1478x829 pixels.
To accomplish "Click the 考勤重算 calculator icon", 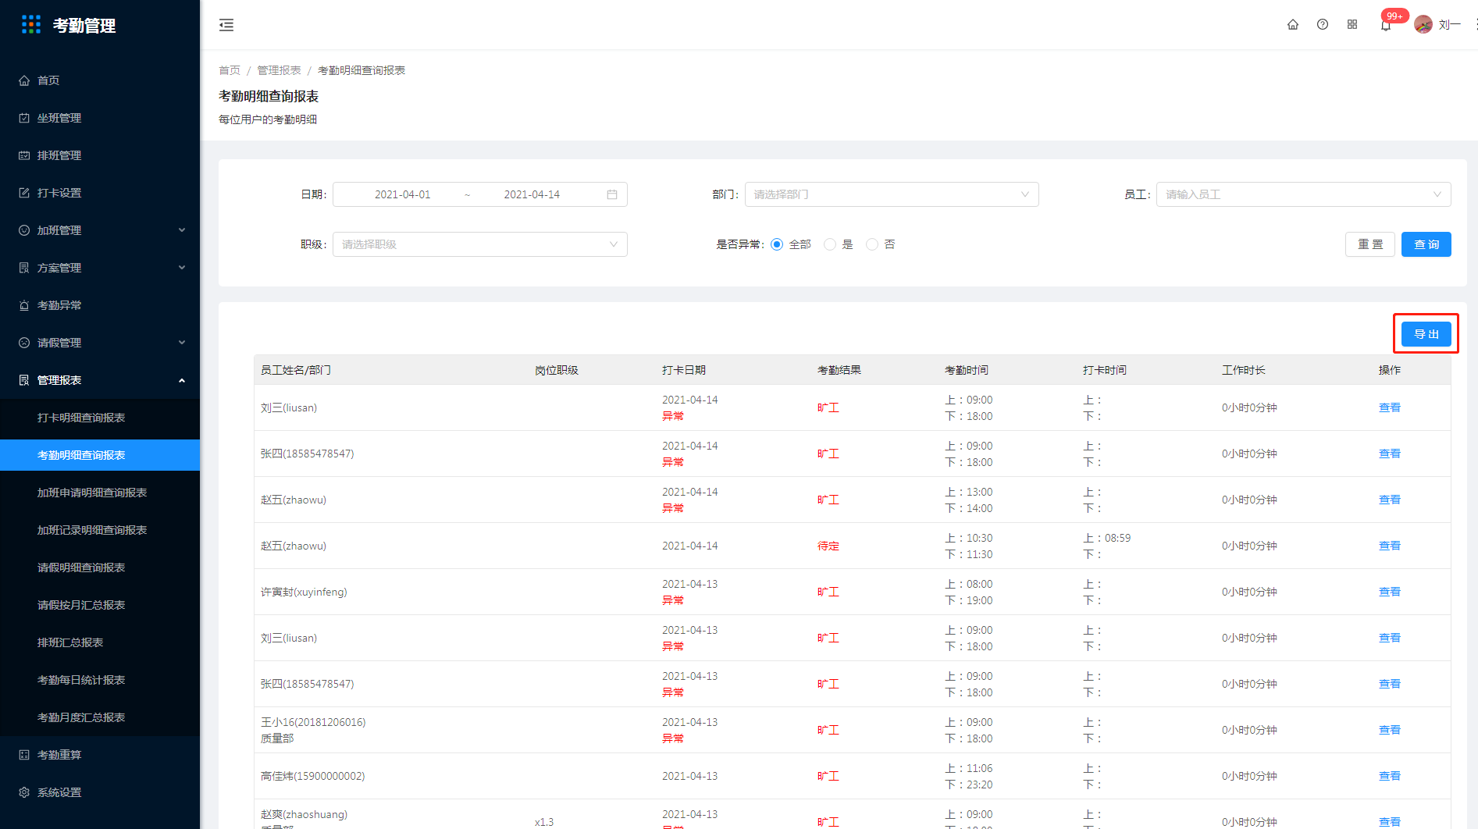I will (24, 755).
